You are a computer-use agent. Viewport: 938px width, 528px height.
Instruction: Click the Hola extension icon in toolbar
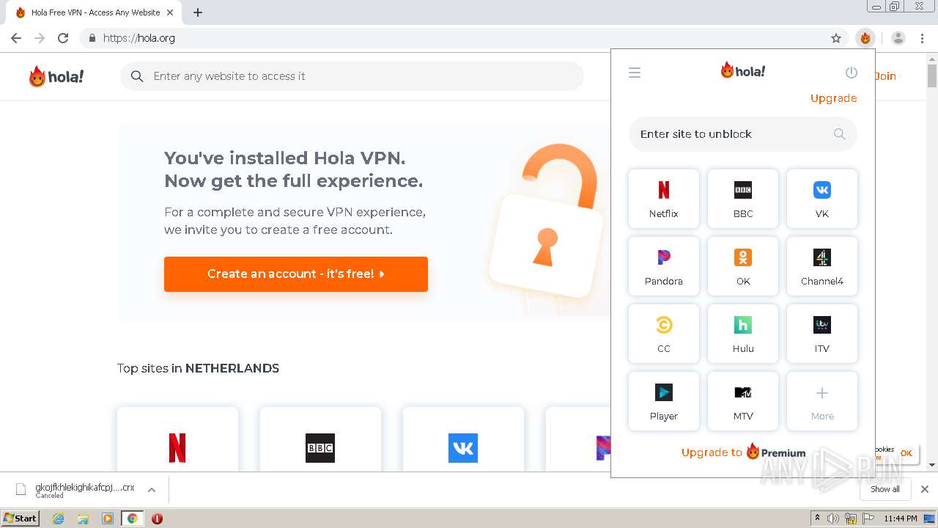tap(865, 38)
